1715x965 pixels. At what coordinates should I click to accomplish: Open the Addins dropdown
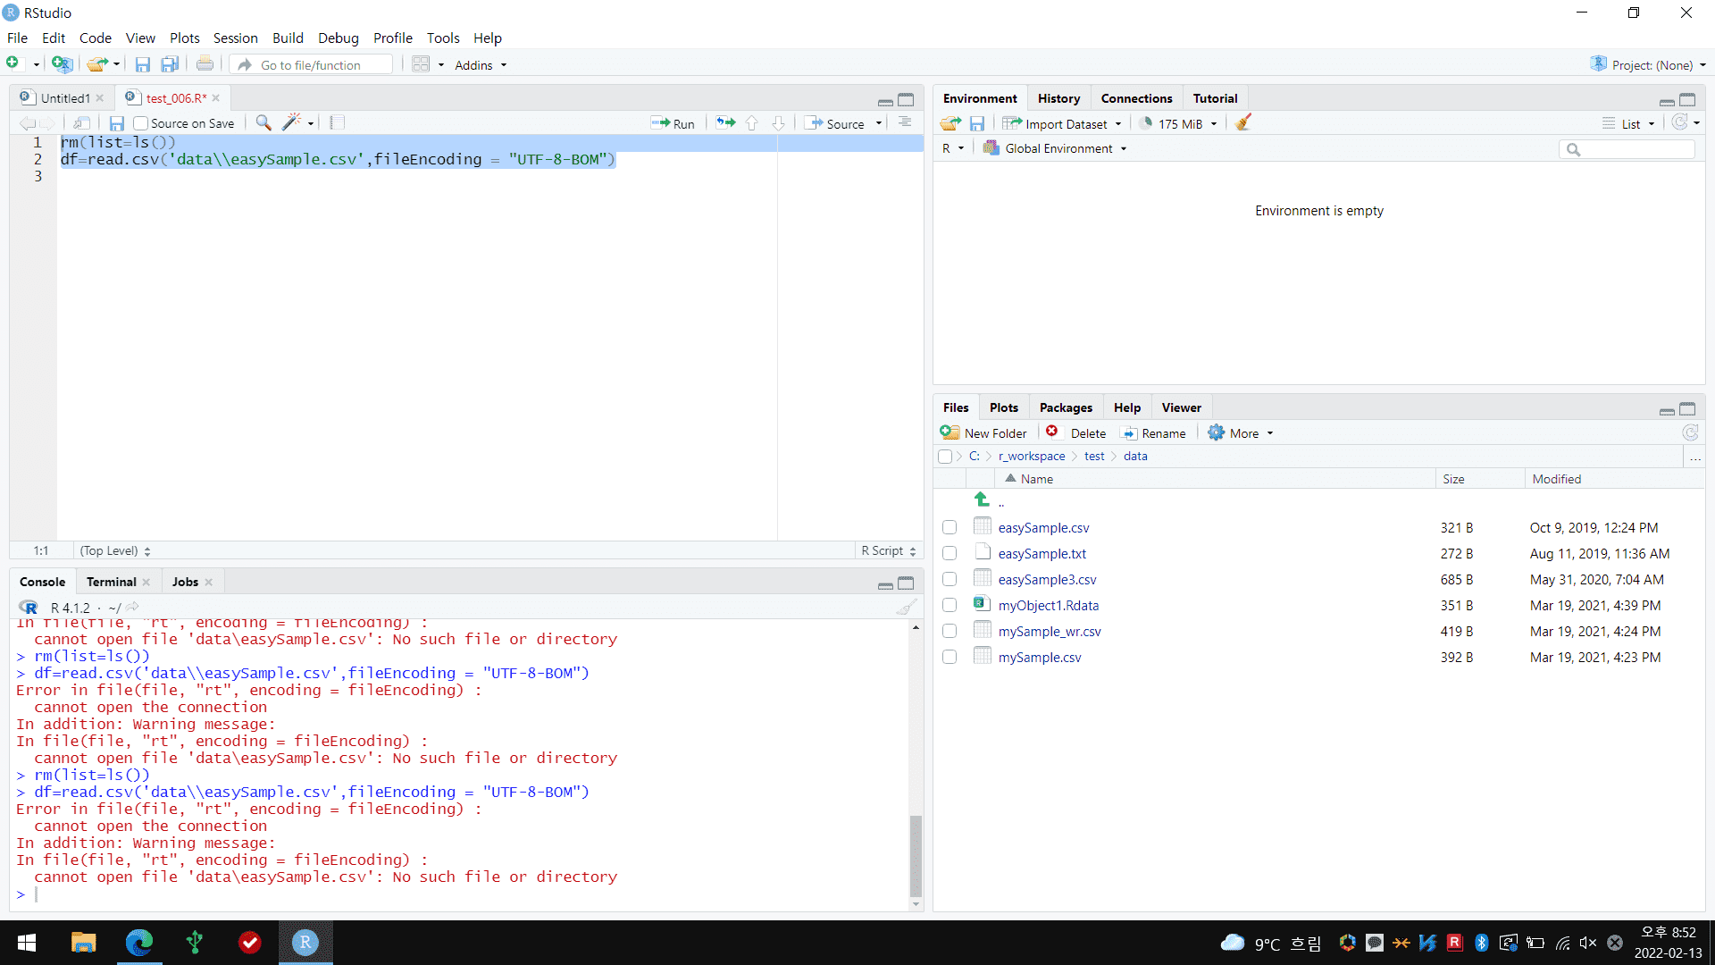pos(481,65)
